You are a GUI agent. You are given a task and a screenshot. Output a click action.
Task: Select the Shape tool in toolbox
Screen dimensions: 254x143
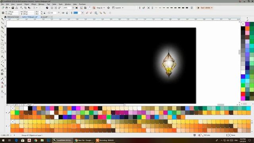pos(2,23)
